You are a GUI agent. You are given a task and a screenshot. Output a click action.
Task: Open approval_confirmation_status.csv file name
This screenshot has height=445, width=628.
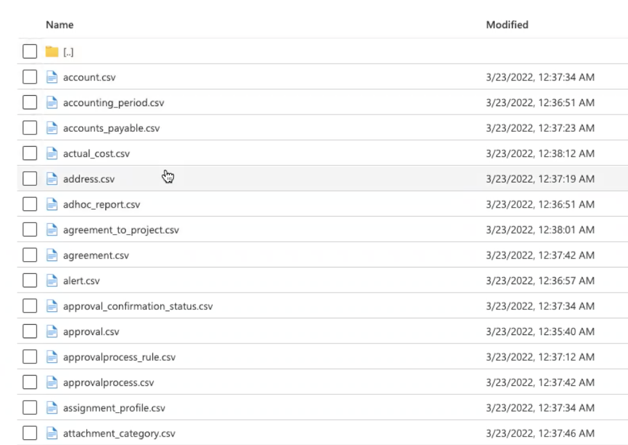pos(138,306)
